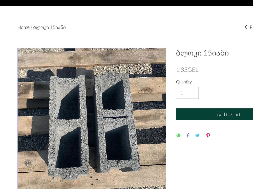Share the product on Twitter
Image resolution: width=253 pixels, height=189 pixels.
pos(197,136)
